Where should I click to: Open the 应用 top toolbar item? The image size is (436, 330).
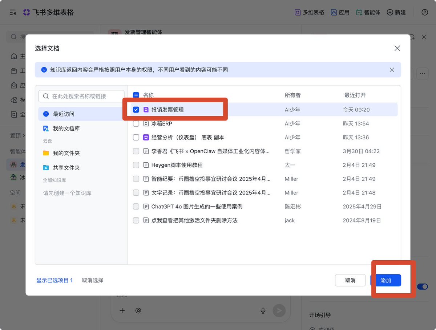(x=340, y=12)
